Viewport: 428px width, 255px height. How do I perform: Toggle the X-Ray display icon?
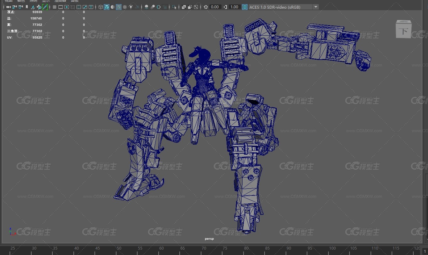point(184,7)
